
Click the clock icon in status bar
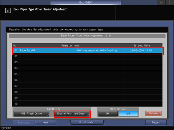[2, 128]
